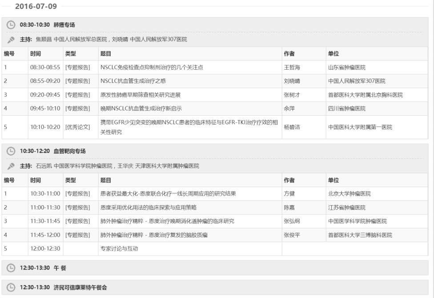Click unit 山东省肿瘤医院

(x=347, y=67)
